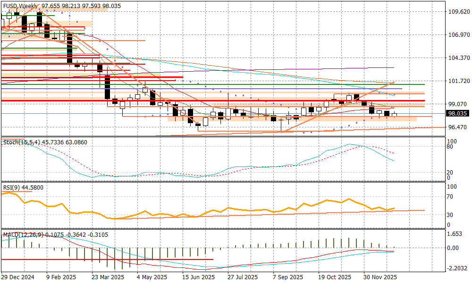
Task: Click the 96.470 price axis label
Action: click(457, 127)
